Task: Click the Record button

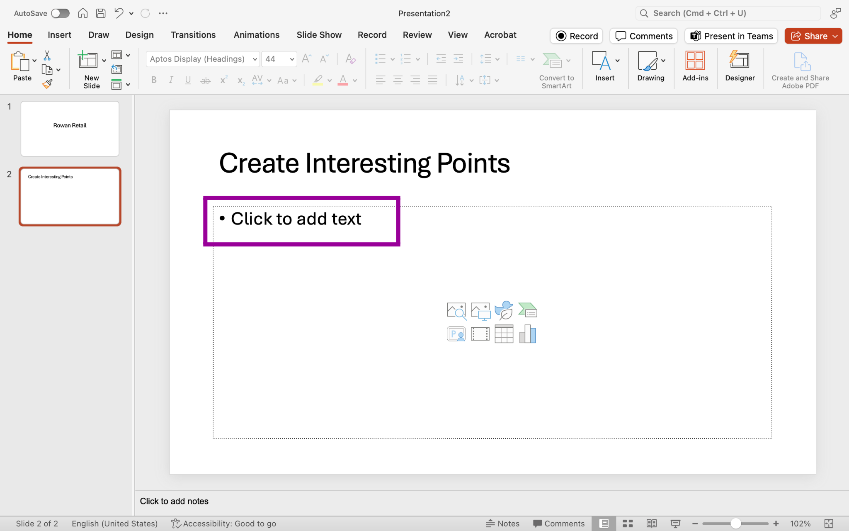Action: coord(577,36)
